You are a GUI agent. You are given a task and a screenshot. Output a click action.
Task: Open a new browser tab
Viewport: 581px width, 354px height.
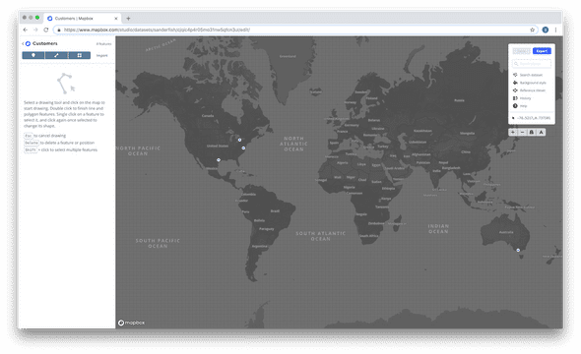coord(128,18)
